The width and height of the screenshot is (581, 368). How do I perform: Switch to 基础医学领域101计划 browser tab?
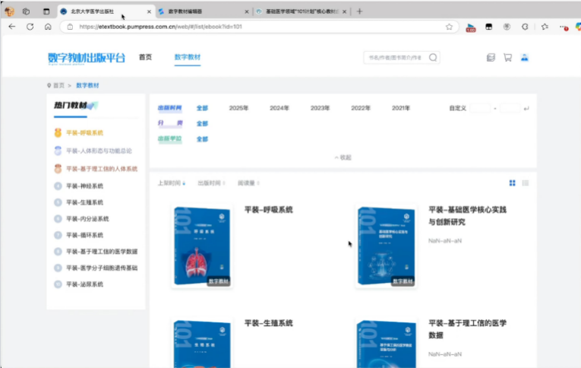tap(302, 11)
